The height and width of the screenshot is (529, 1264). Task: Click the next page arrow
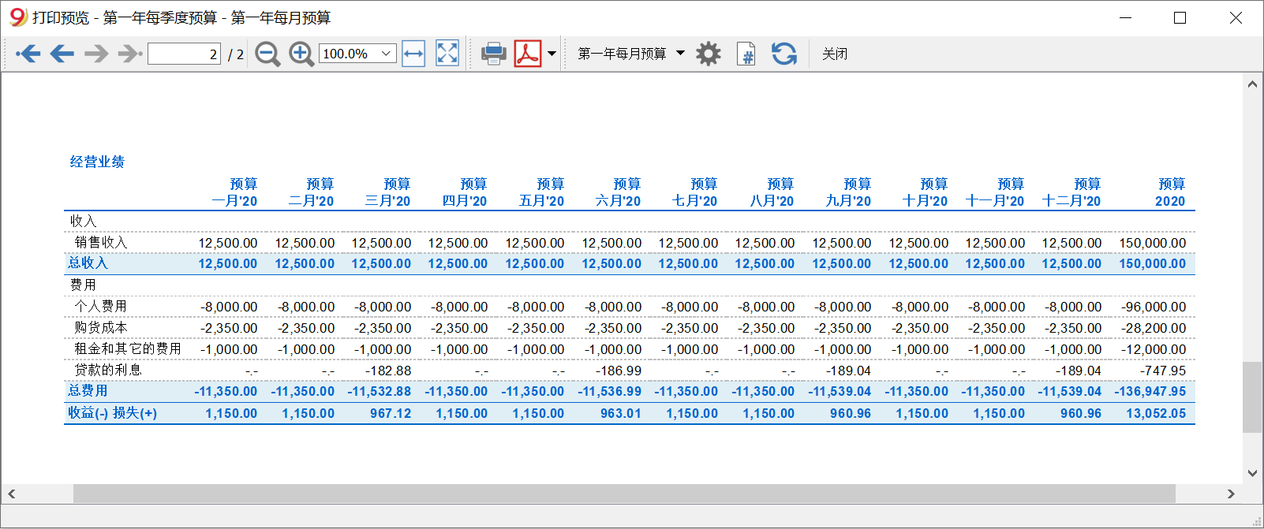click(95, 54)
